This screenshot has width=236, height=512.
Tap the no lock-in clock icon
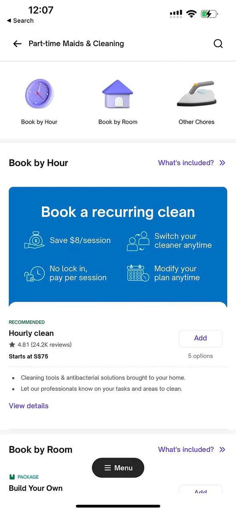[34, 274]
